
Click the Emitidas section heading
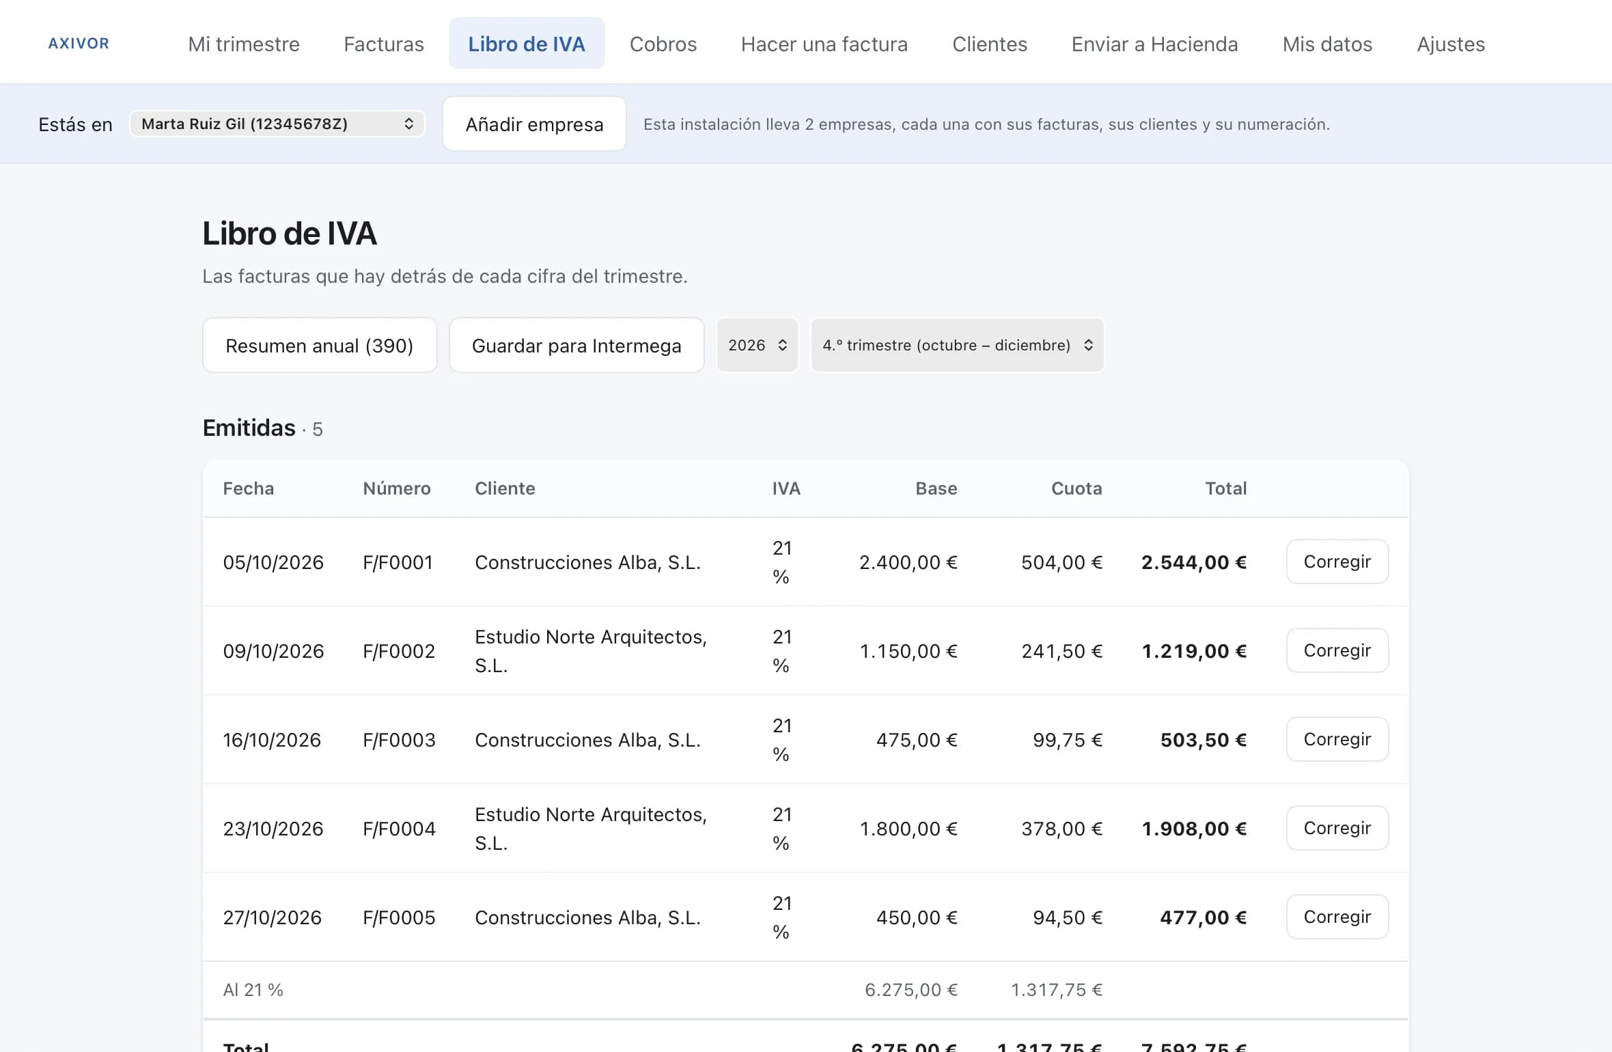tap(249, 428)
